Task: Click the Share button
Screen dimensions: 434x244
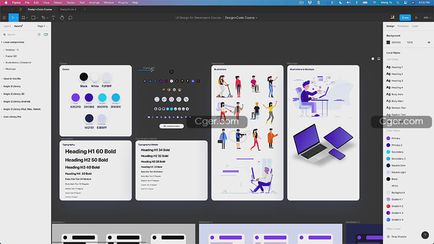Action: pyautogui.click(x=405, y=17)
